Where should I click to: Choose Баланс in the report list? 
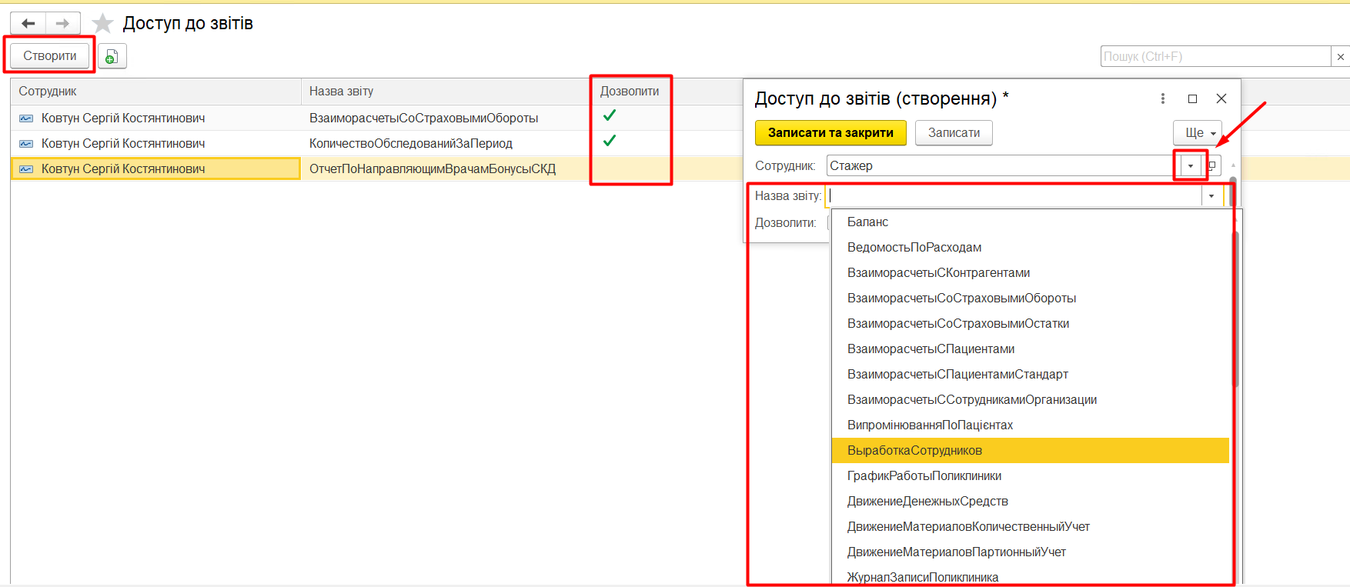(867, 222)
